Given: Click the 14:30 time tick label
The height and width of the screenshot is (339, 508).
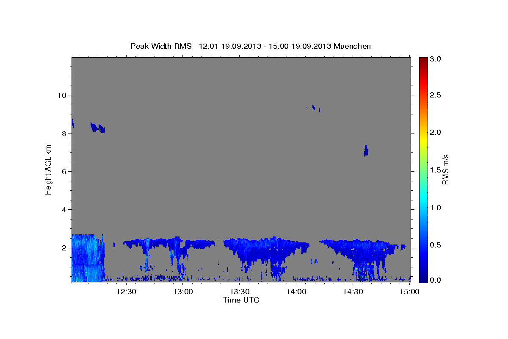Looking at the screenshot, I should 353,292.
